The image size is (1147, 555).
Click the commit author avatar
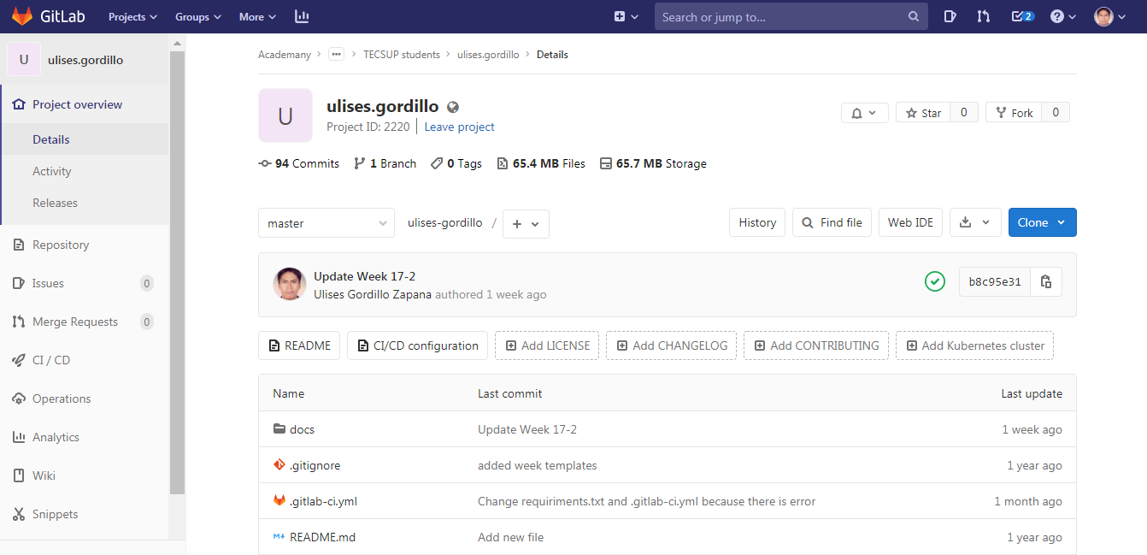tap(290, 284)
